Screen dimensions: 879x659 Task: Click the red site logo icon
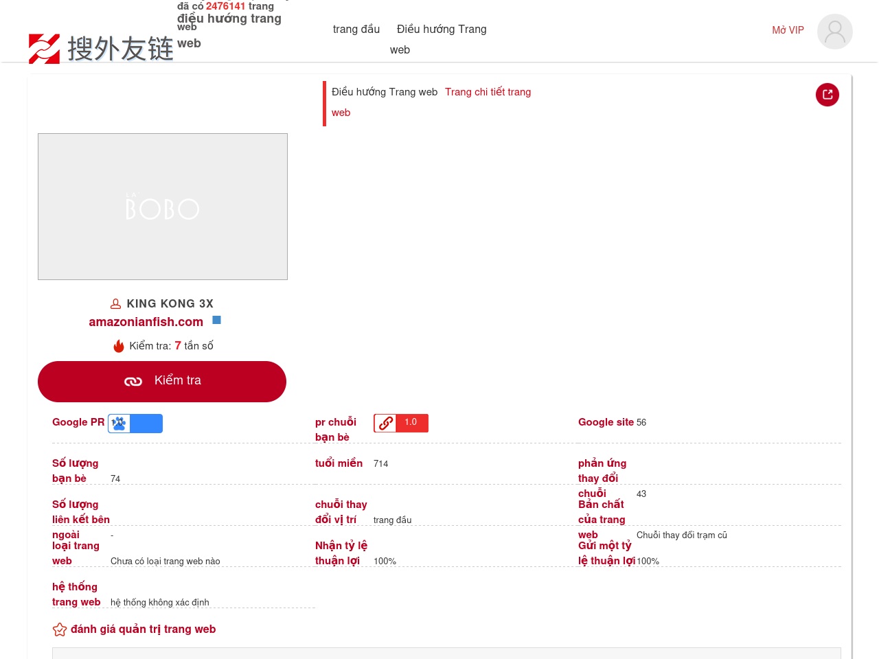[x=44, y=49]
